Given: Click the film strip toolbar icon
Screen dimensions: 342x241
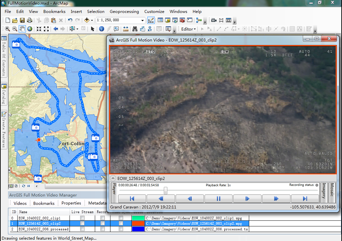Looking at the screenshot, I should [x=221, y=20].
